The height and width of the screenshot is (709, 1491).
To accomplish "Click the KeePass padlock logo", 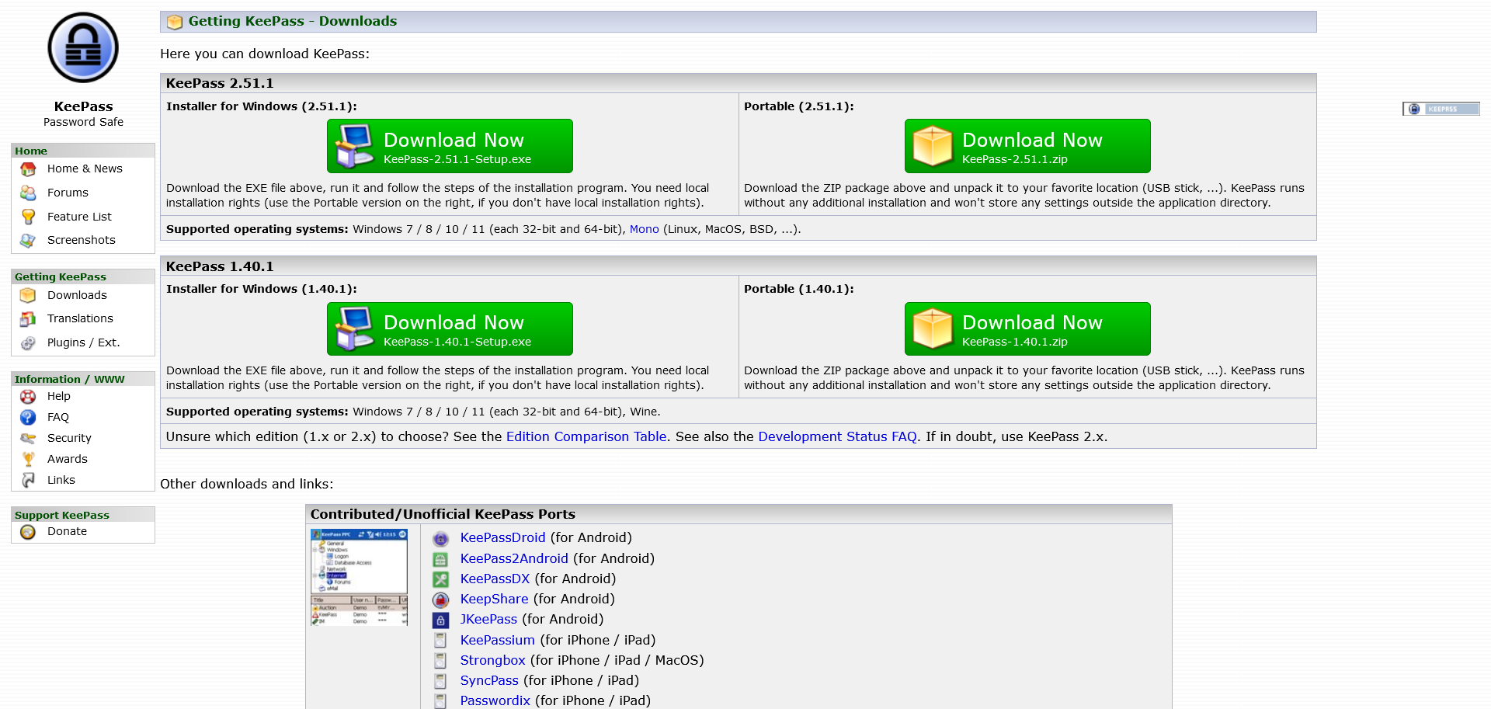I will (83, 48).
